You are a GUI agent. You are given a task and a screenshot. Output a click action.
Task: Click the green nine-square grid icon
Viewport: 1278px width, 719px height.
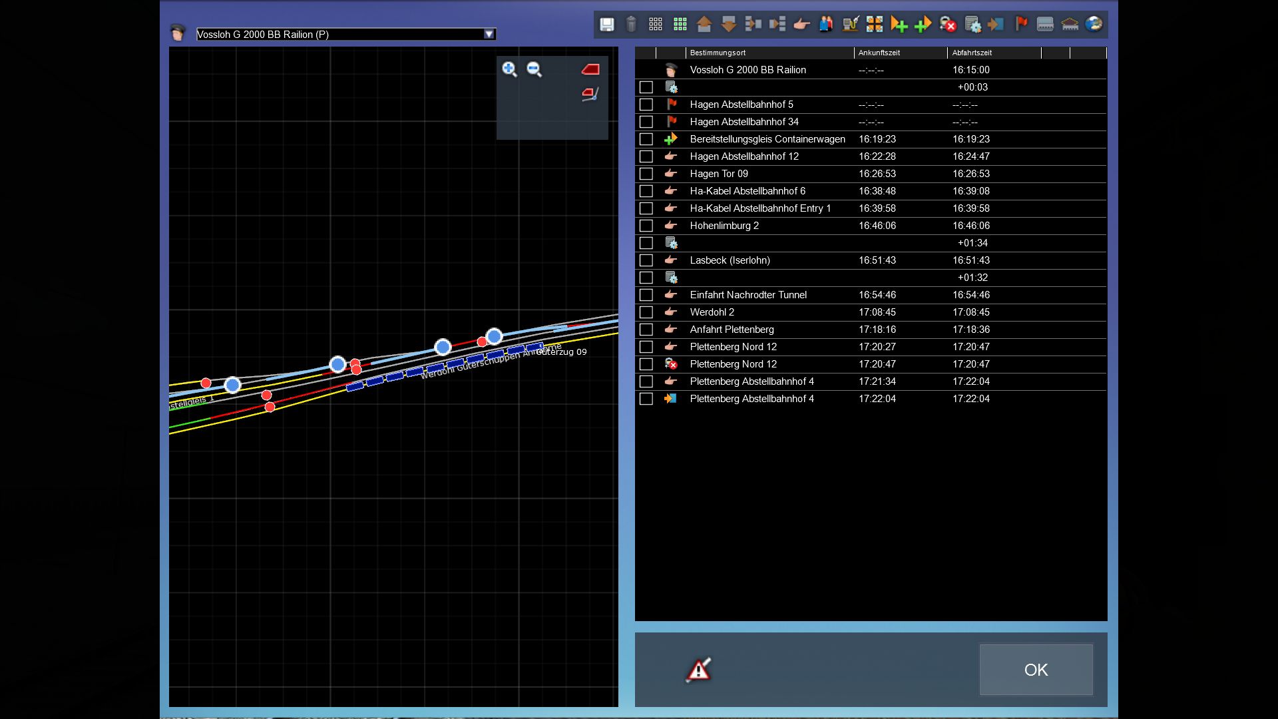pyautogui.click(x=680, y=25)
